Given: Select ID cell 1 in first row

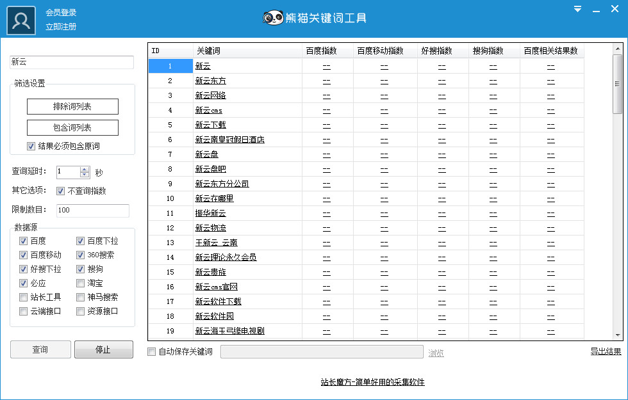Looking at the screenshot, I should pyautogui.click(x=170, y=66).
